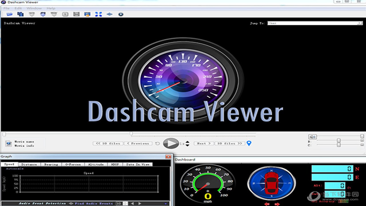The height and width of the screenshot is (206, 366).
Task: Click the blue diamond flip icon
Action: click(110, 14)
